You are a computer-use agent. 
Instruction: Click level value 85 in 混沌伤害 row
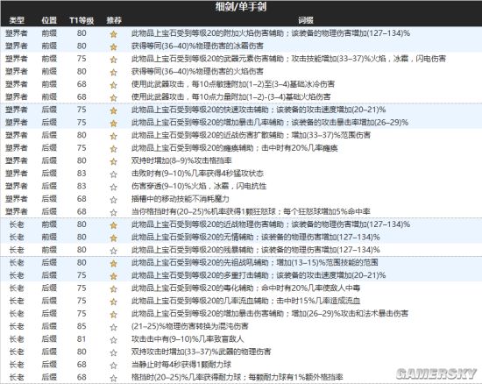tap(82, 326)
